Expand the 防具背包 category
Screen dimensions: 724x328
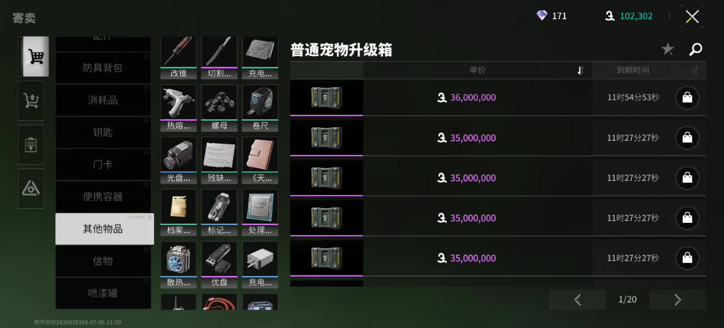104,68
